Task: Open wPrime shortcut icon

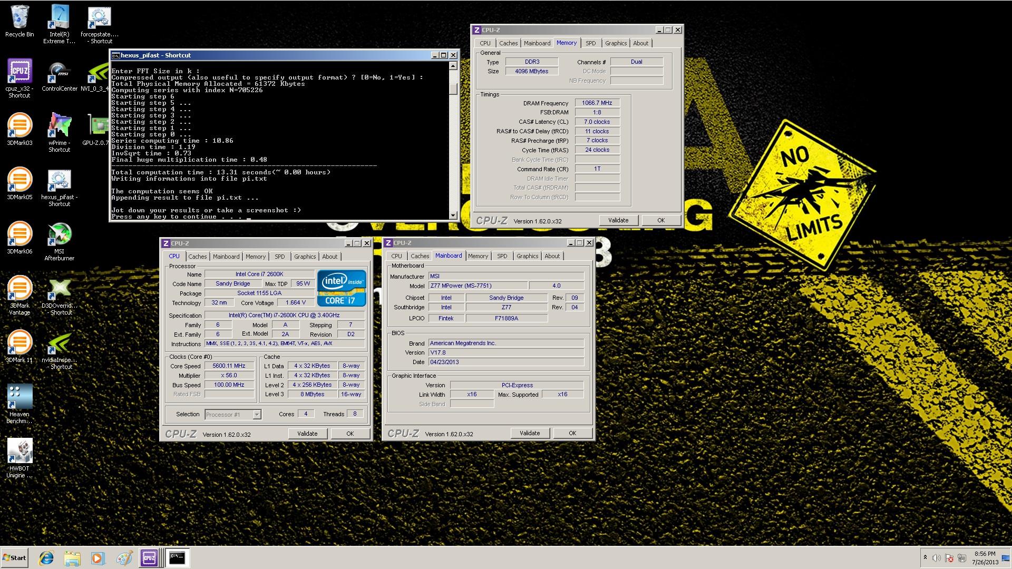Action: [59, 132]
